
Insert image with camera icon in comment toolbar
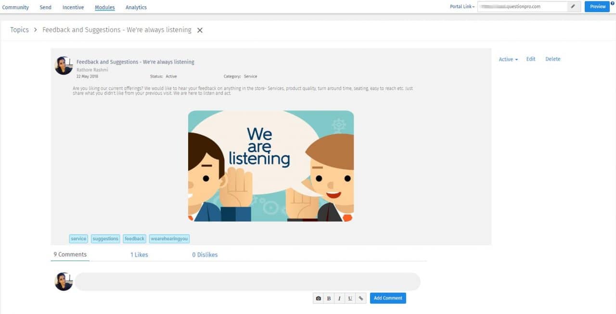(x=318, y=298)
